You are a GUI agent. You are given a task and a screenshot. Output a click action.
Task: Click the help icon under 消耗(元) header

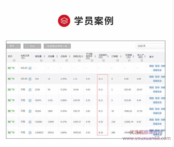[x=79, y=61]
